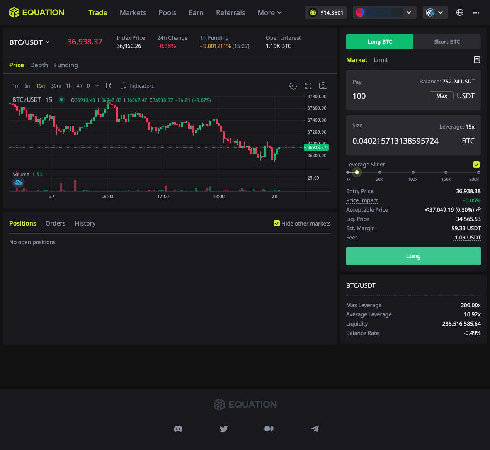490x450 pixels.
Task: Set leverage slider to the 50x mark
Action: click(380, 172)
